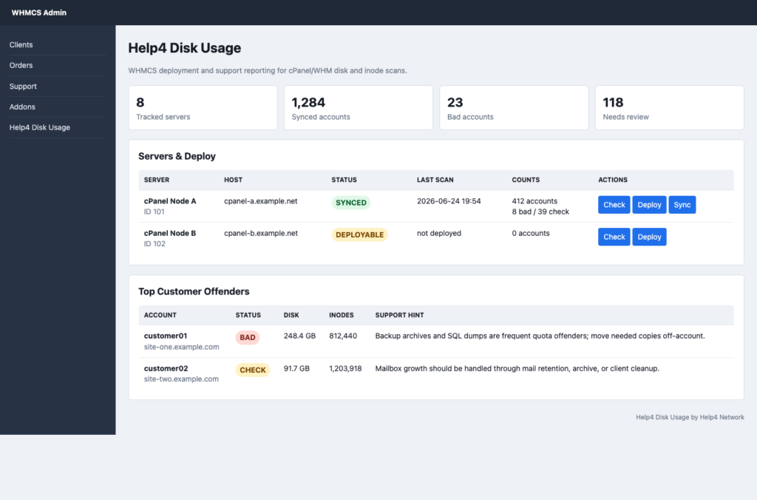The width and height of the screenshot is (757, 500).
Task: Click the SUPPORT HINT column header
Action: pyautogui.click(x=399, y=316)
